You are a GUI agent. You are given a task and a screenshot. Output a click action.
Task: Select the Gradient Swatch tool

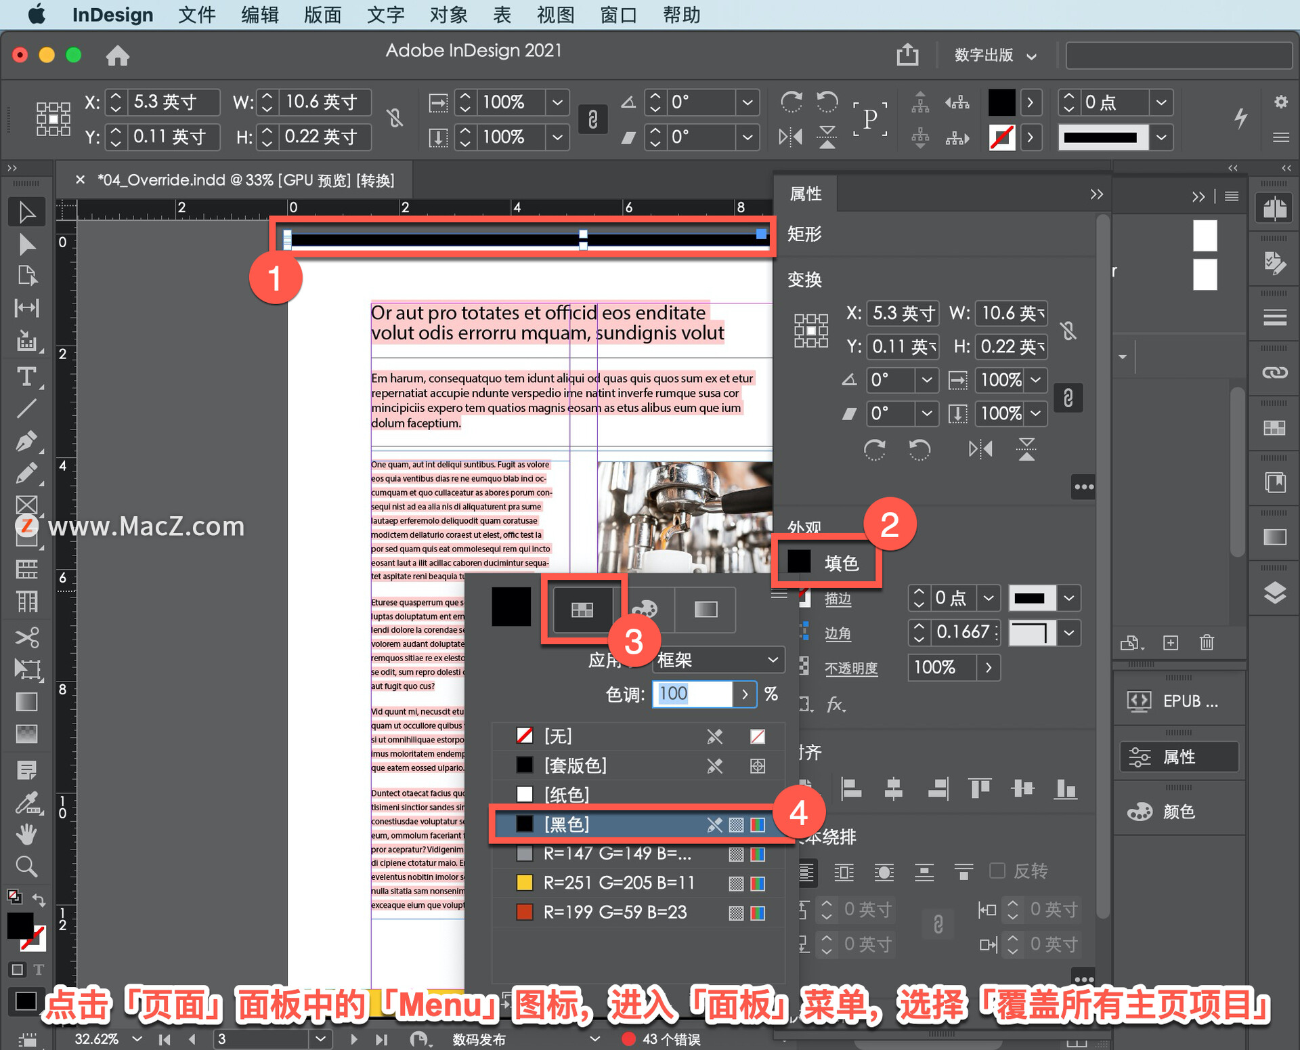[x=26, y=702]
